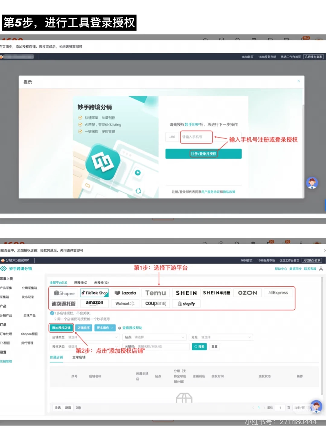Open the 帮助中心 link
The width and height of the screenshot is (326, 434).
(x=281, y=269)
